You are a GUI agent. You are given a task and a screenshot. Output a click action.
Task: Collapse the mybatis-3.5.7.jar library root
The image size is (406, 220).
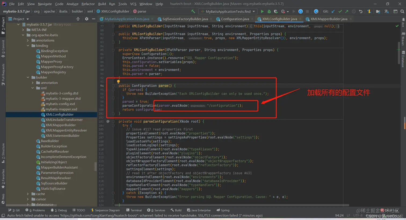(x=18, y=24)
